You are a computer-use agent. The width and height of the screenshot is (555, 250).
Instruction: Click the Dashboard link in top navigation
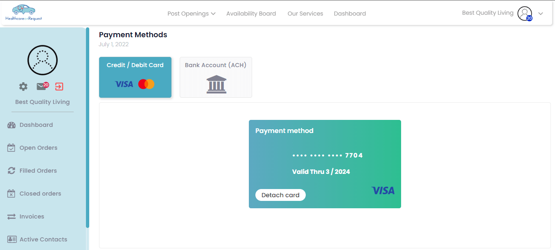pos(350,14)
